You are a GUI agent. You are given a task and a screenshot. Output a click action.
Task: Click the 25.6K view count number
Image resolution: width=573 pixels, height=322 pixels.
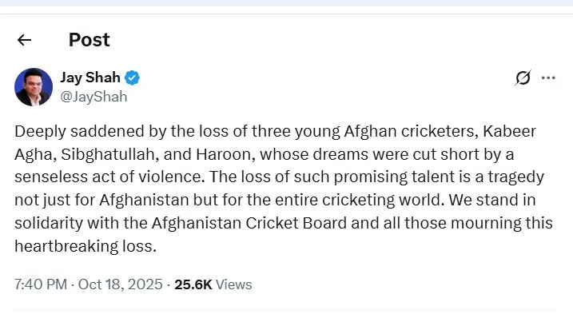(193, 284)
